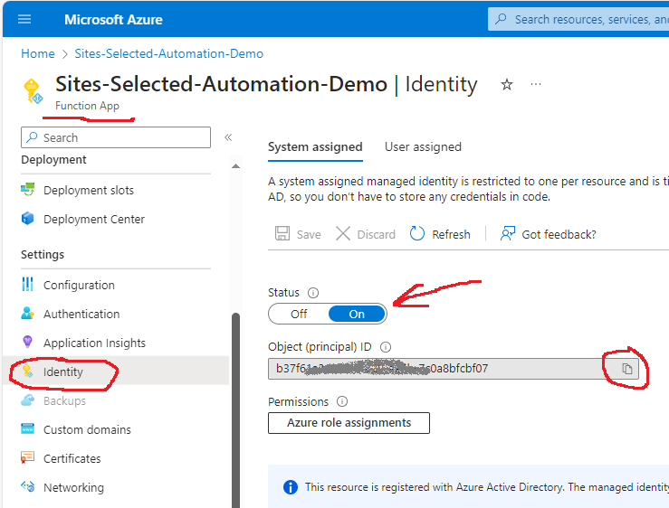The width and height of the screenshot is (669, 508).
Task: Open Authentication settings
Action: point(81,314)
